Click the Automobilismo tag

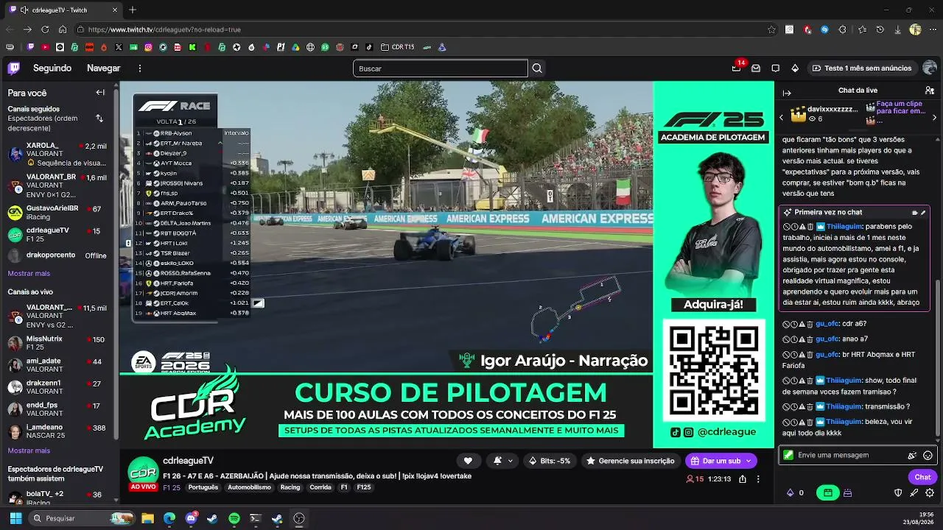(x=249, y=487)
